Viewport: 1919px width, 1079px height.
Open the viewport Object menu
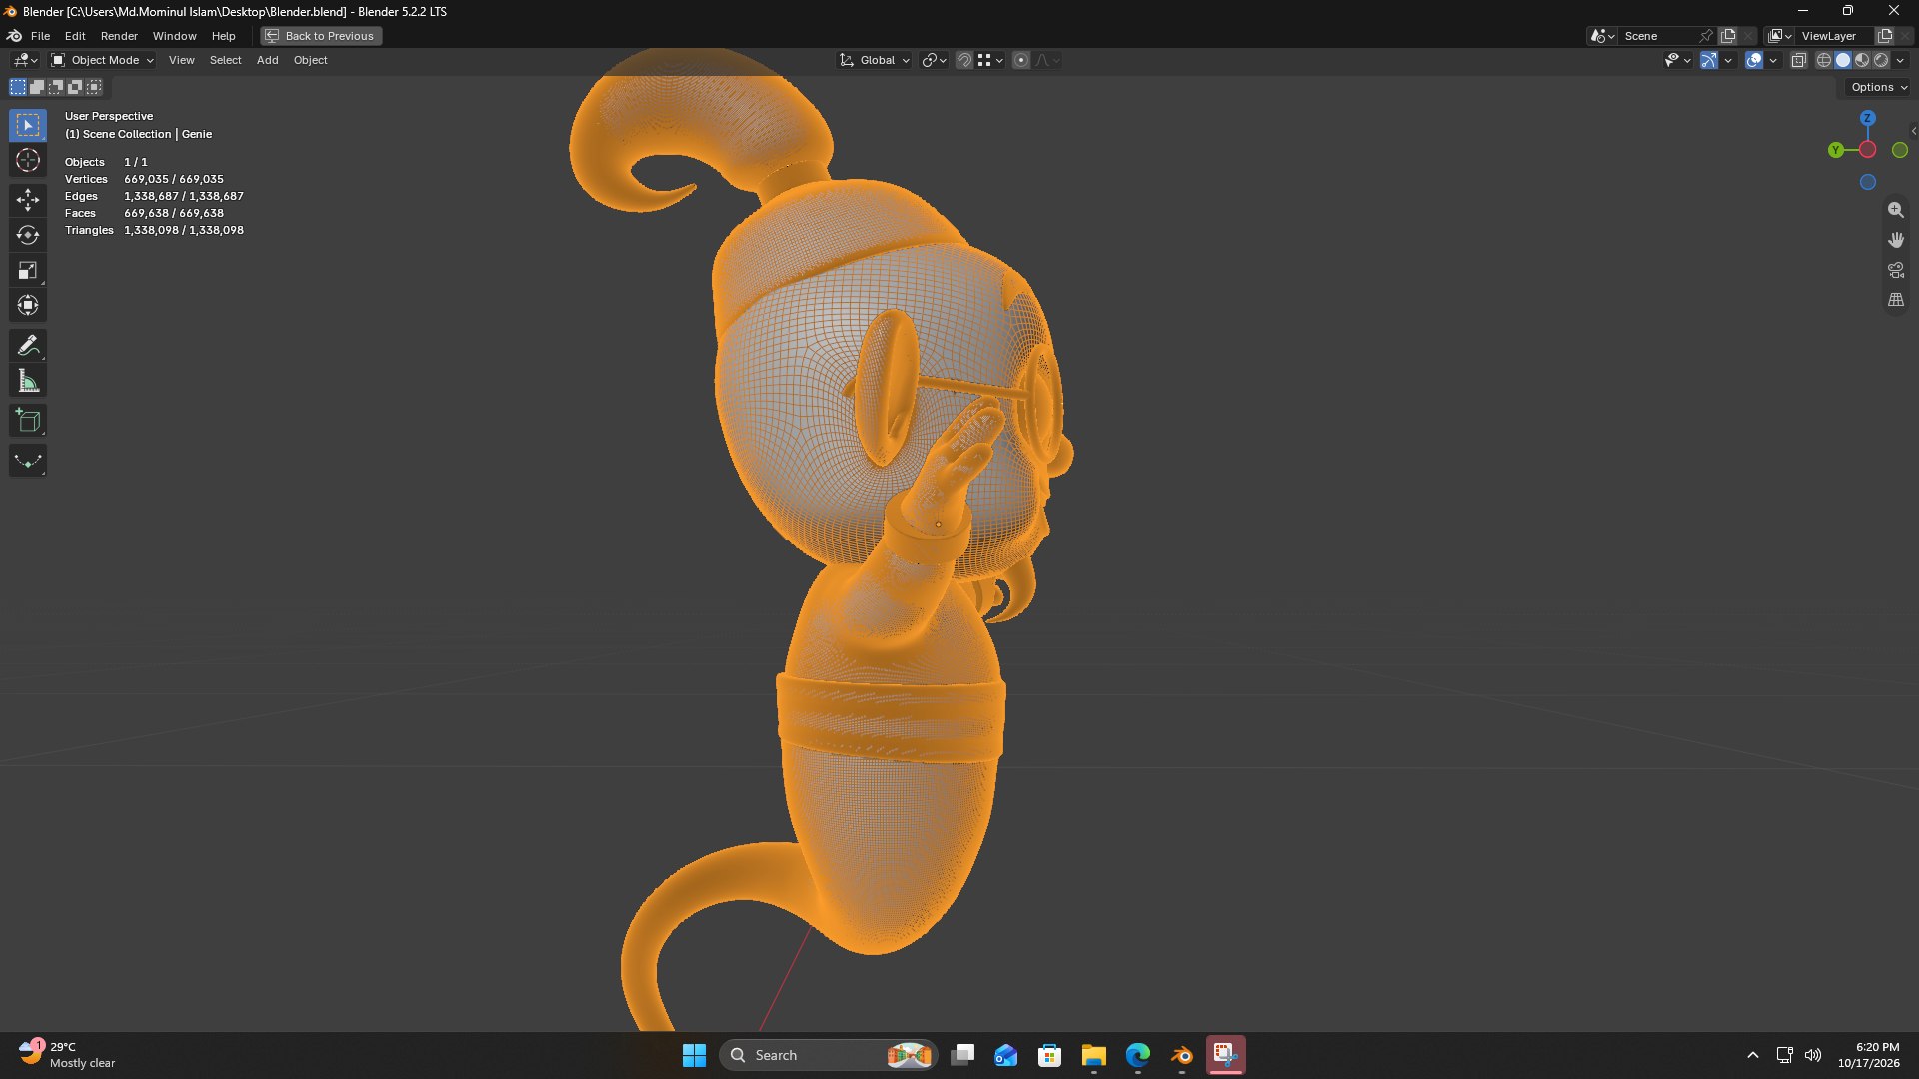[310, 60]
